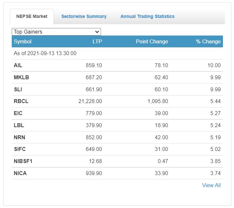This screenshot has width=234, height=208.
Task: Click the RBCL stock symbol
Action: tap(21, 101)
